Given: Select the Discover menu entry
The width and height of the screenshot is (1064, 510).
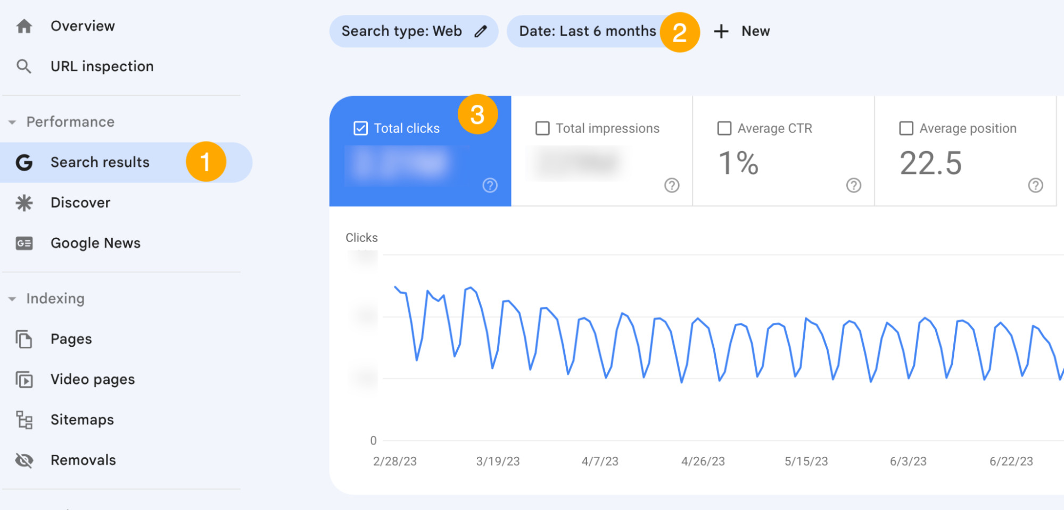Looking at the screenshot, I should (x=80, y=202).
